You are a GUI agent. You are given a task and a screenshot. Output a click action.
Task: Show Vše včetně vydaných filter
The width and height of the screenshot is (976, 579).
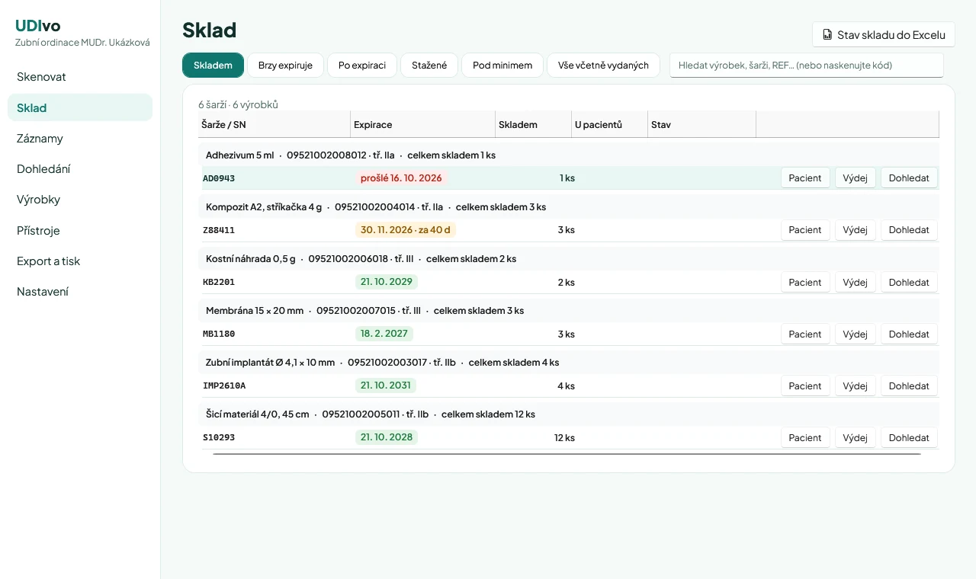[x=603, y=66]
